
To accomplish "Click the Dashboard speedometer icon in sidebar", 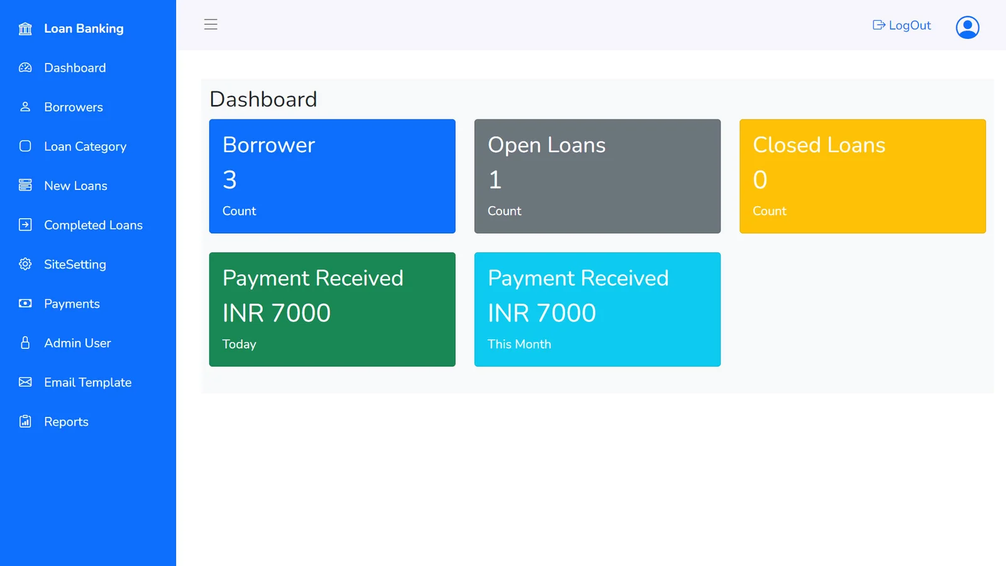I will coord(25,67).
